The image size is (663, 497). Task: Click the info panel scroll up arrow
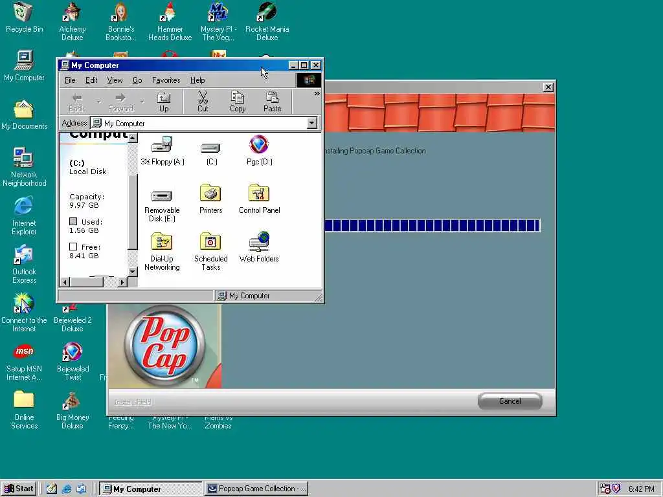coord(132,138)
